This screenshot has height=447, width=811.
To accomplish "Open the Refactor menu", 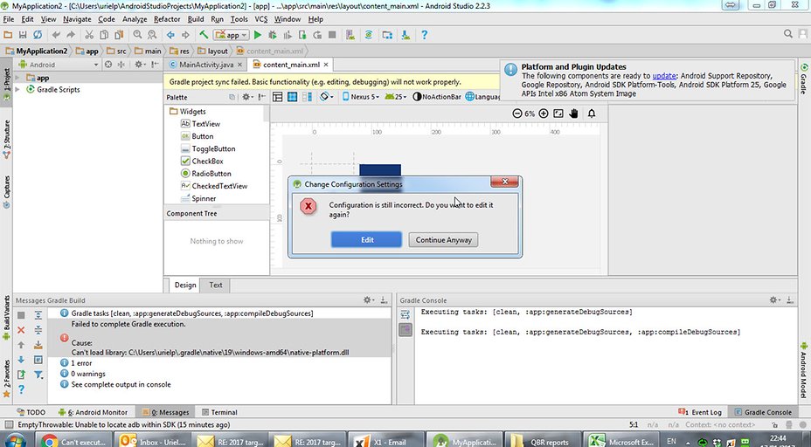I will coord(167,19).
